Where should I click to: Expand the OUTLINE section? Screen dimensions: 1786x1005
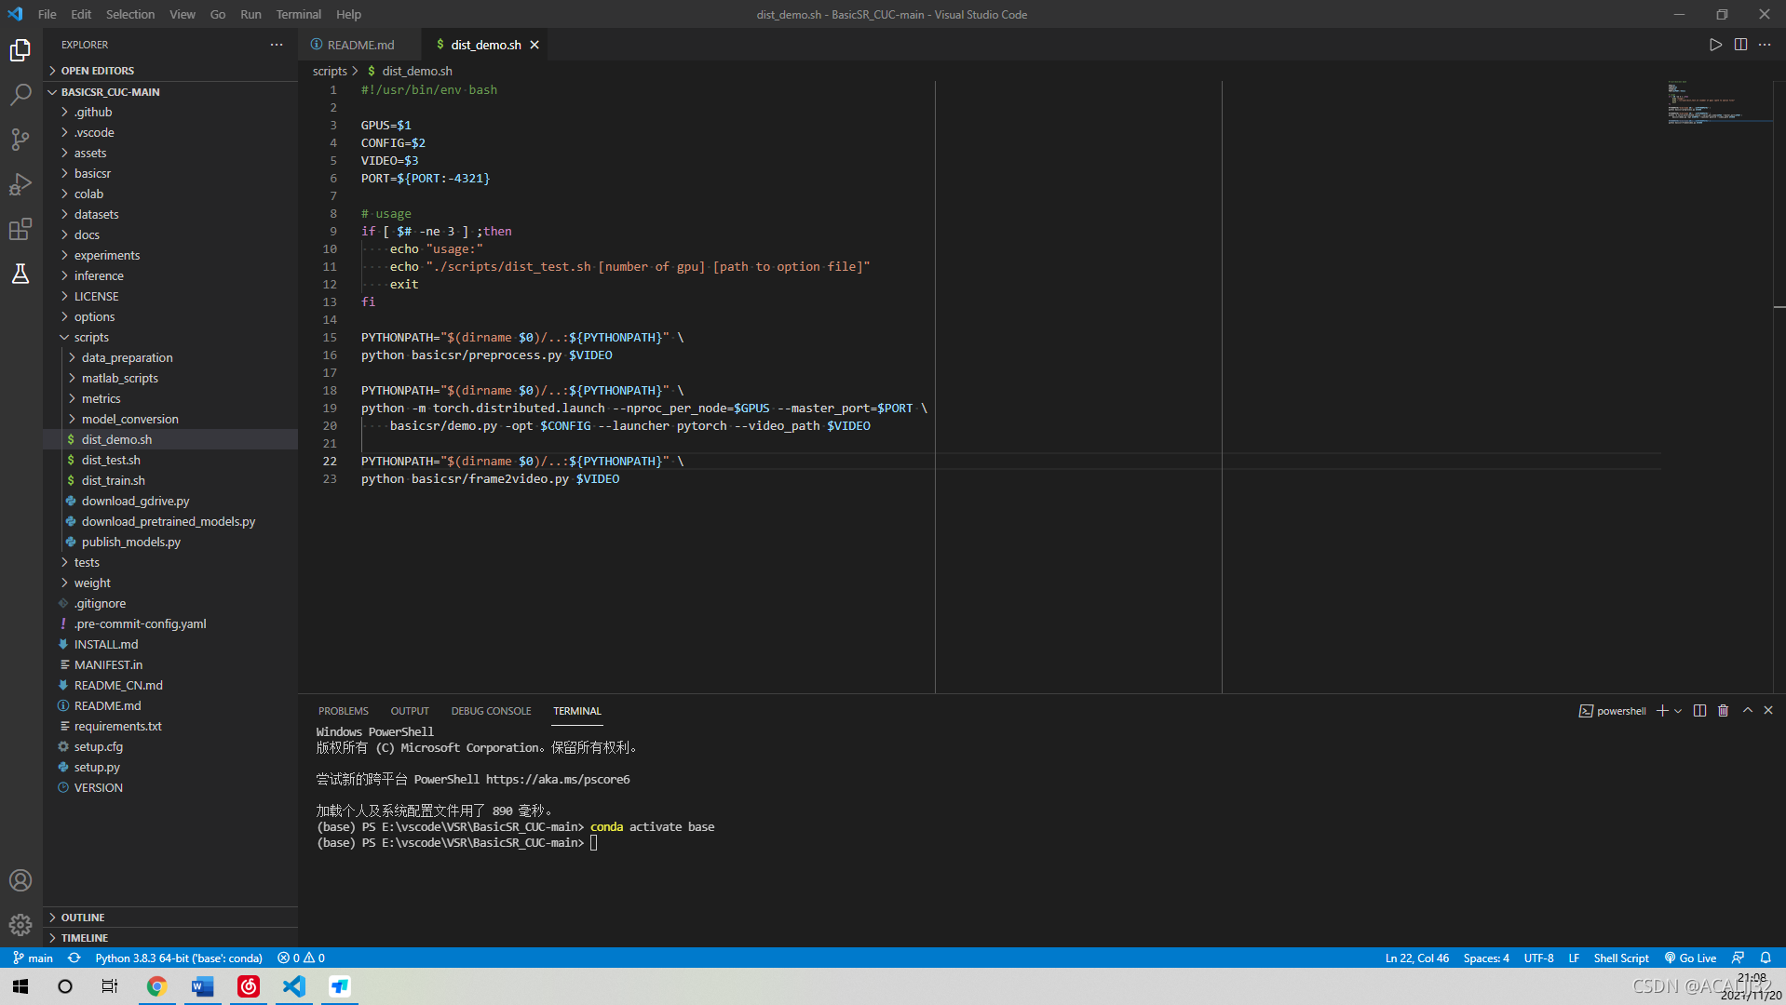click(170, 918)
